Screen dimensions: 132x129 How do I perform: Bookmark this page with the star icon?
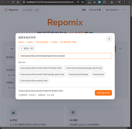point(83,2)
